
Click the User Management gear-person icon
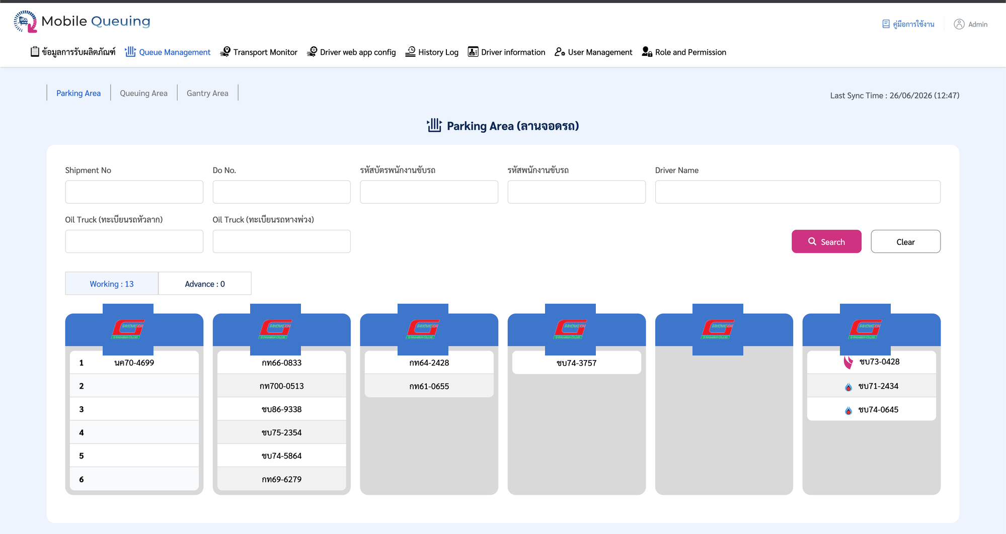click(x=560, y=52)
